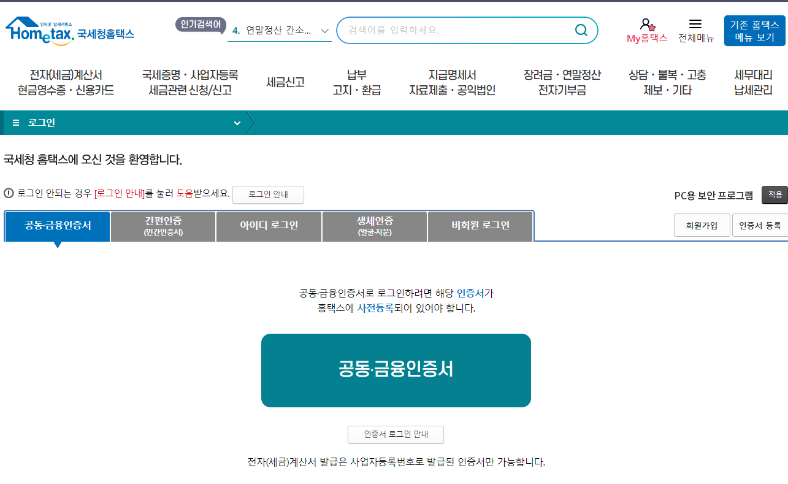Click the 기존 홈택스 메뉴 보기 button
This screenshot has height=484, width=788.
point(754,29)
